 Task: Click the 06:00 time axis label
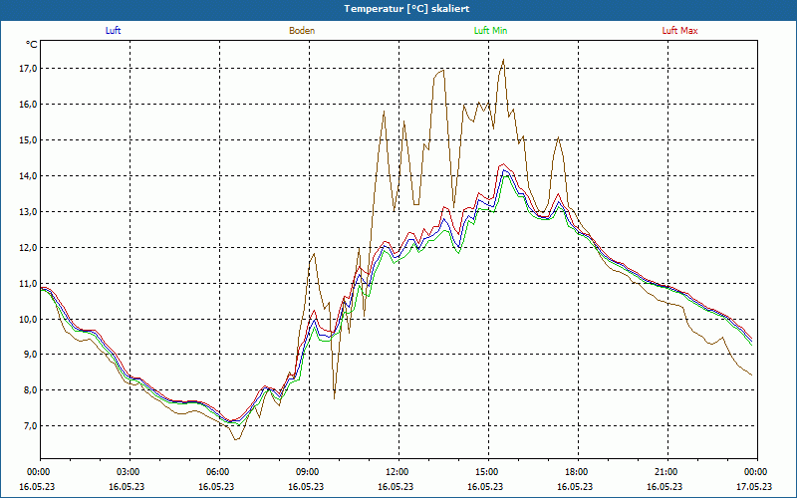pyautogui.click(x=219, y=472)
